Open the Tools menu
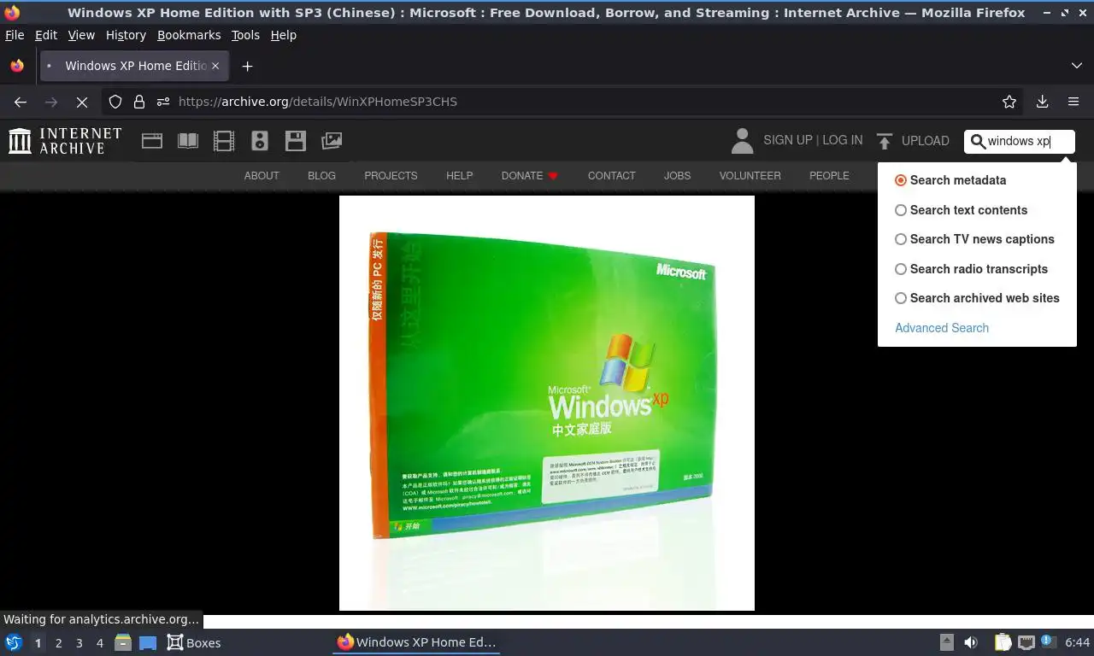 pyautogui.click(x=245, y=35)
